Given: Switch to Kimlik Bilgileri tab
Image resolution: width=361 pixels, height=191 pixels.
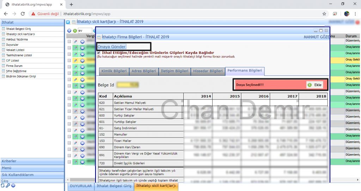Looking at the screenshot, I should (114, 71).
